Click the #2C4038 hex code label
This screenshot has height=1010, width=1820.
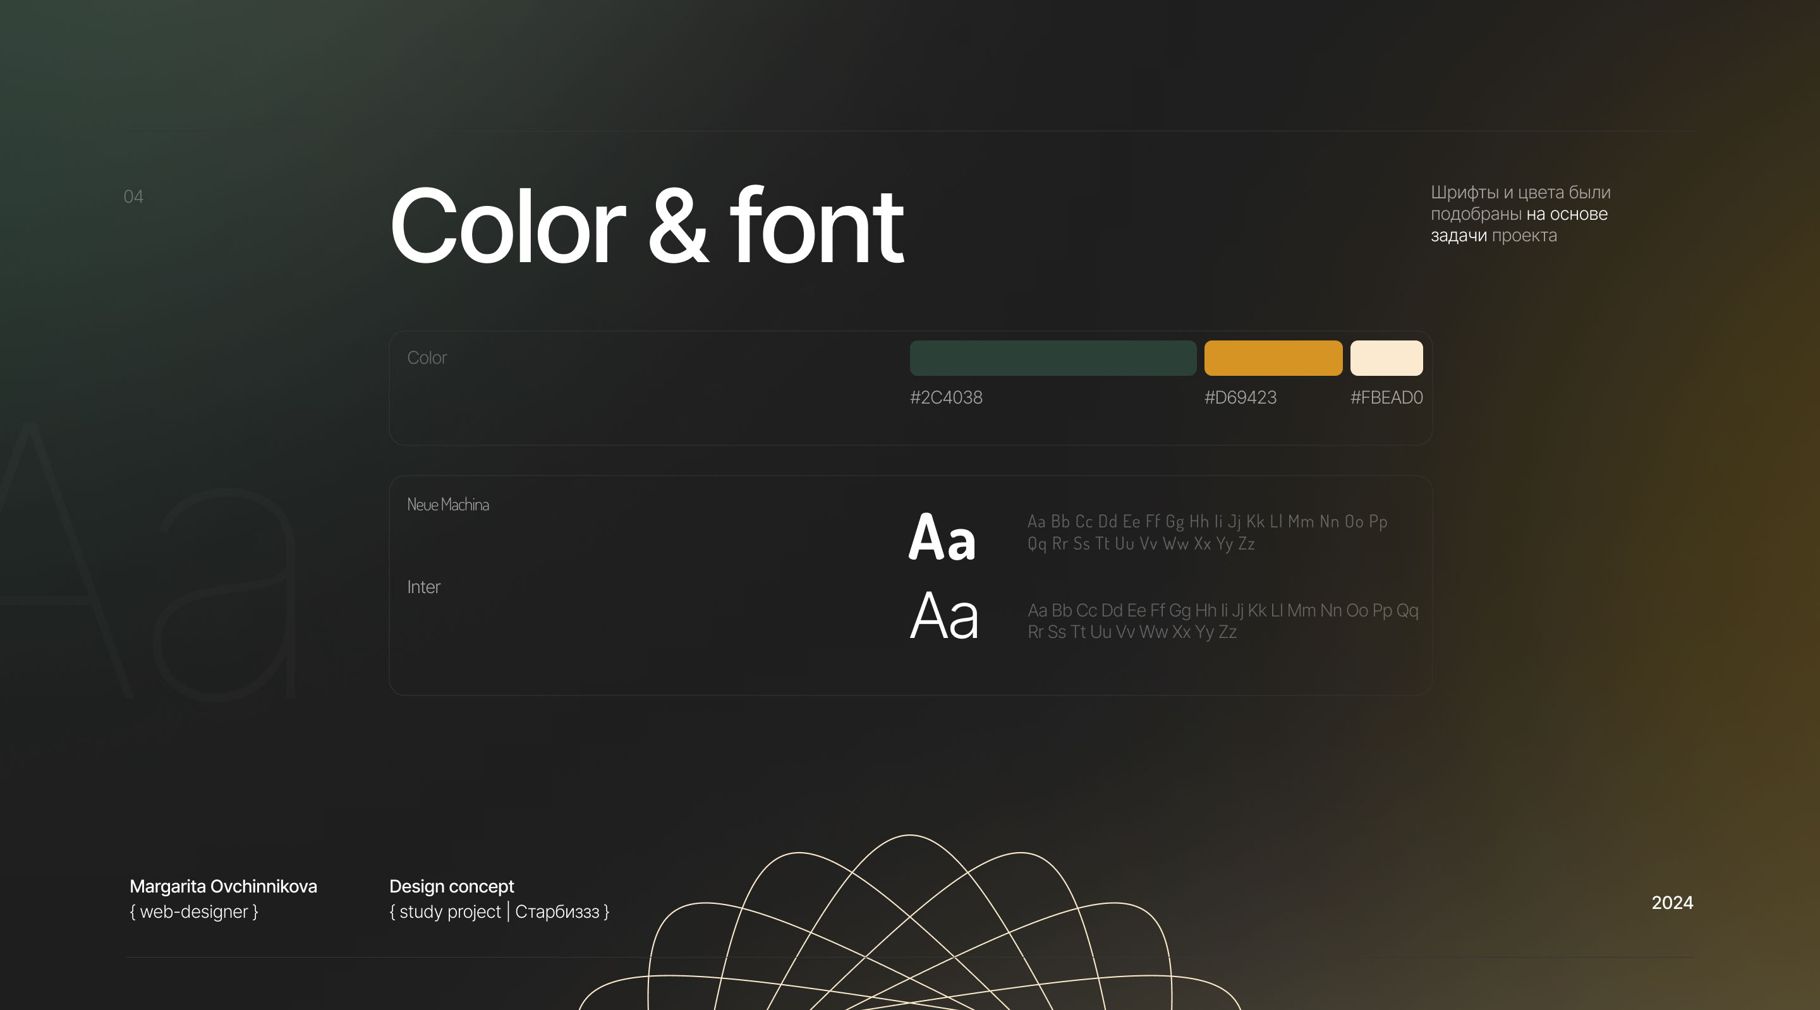pos(946,398)
